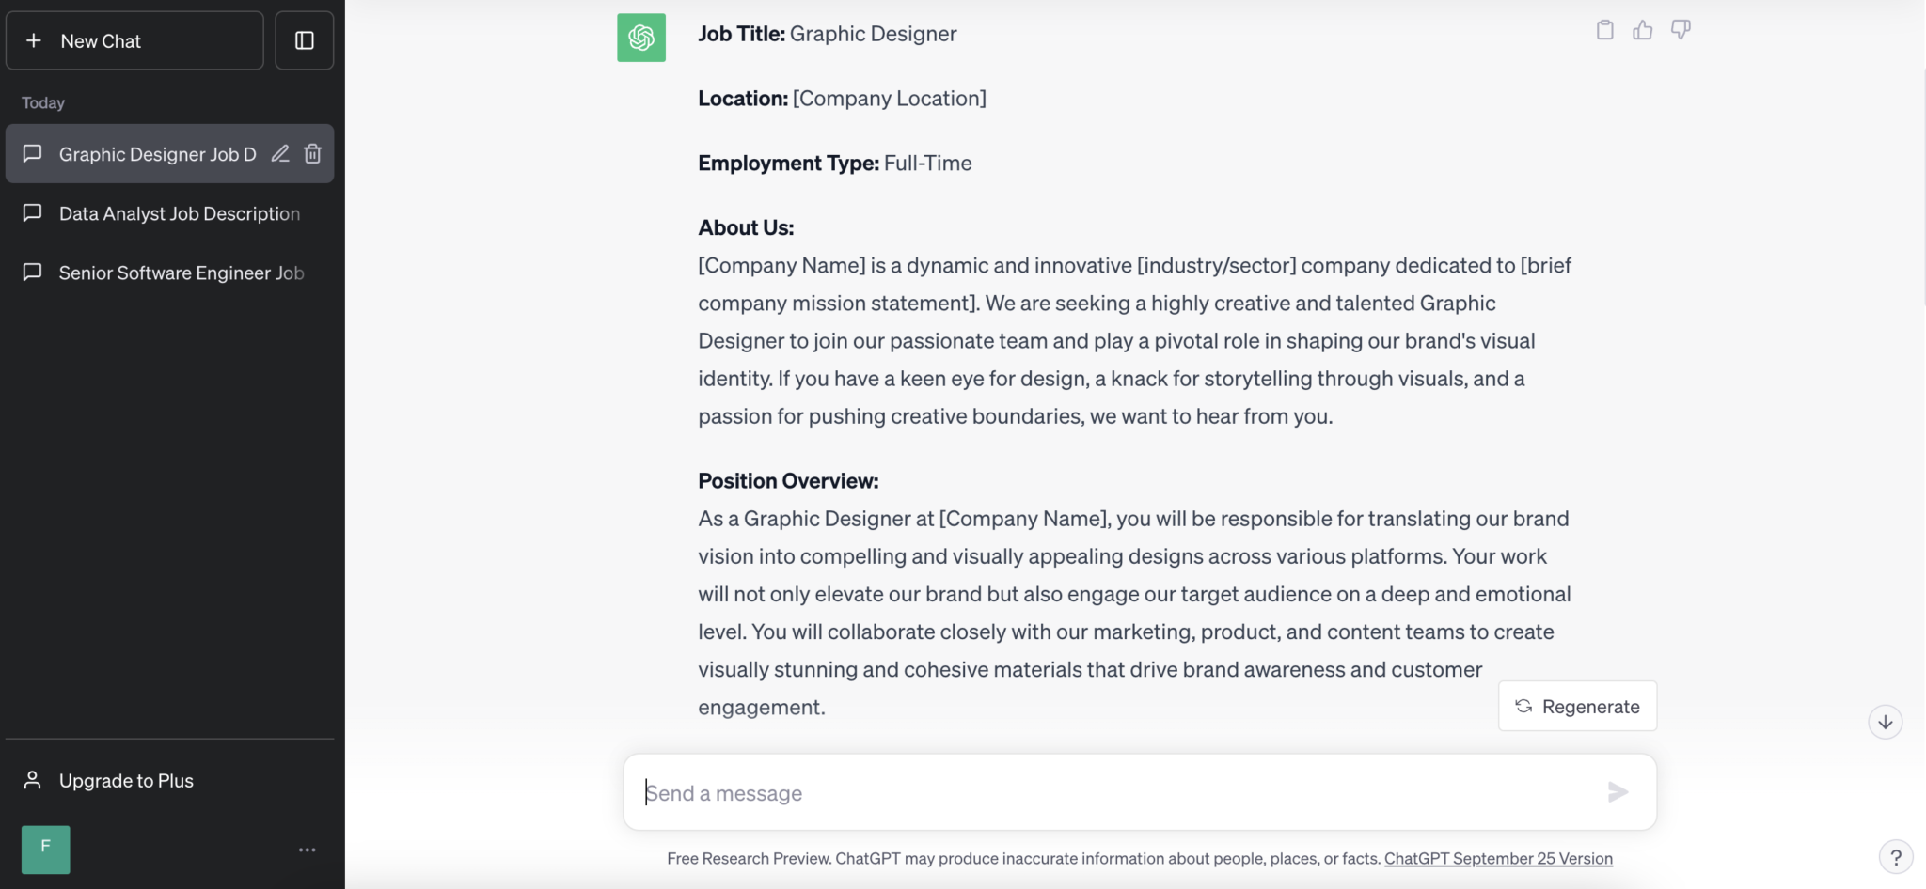Give a thumbs up to the response

click(1643, 29)
